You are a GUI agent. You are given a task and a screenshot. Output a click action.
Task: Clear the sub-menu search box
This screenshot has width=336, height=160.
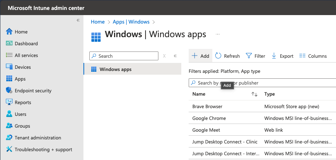pos(164,56)
